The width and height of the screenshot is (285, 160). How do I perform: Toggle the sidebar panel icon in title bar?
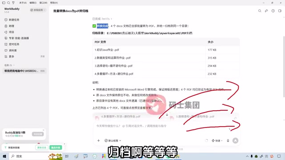coord(4,3)
